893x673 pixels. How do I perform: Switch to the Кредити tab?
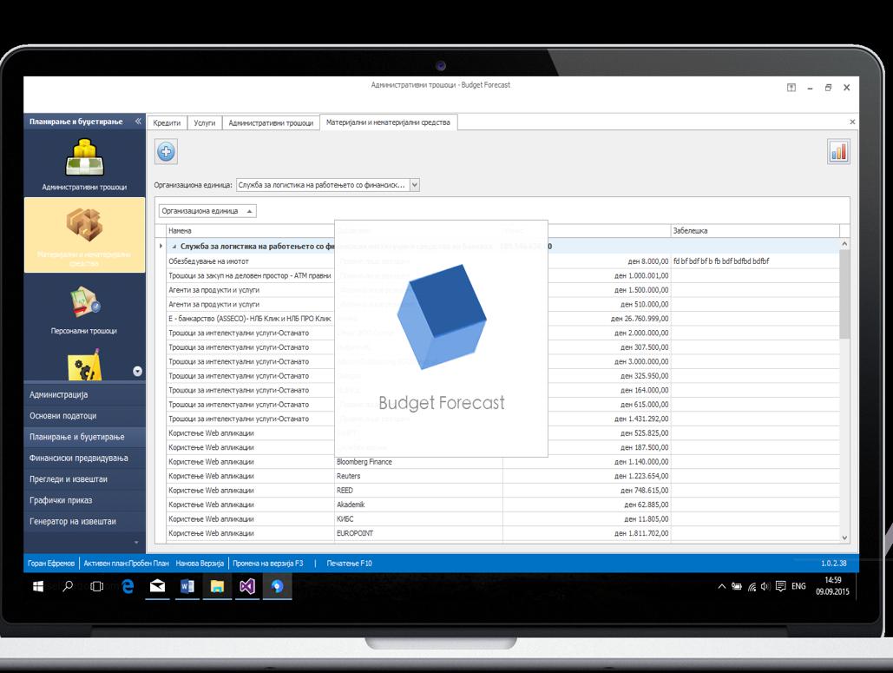point(167,122)
